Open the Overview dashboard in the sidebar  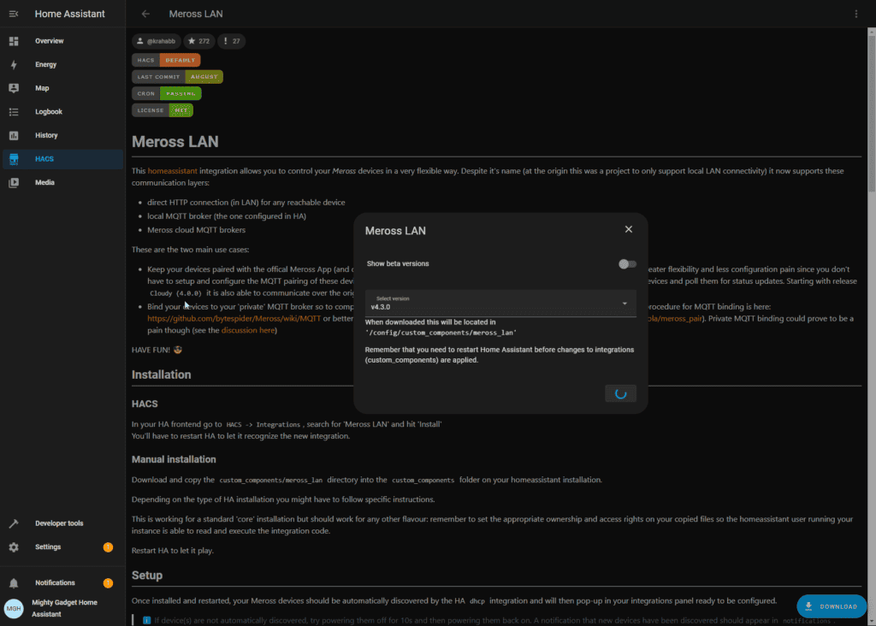(x=49, y=41)
